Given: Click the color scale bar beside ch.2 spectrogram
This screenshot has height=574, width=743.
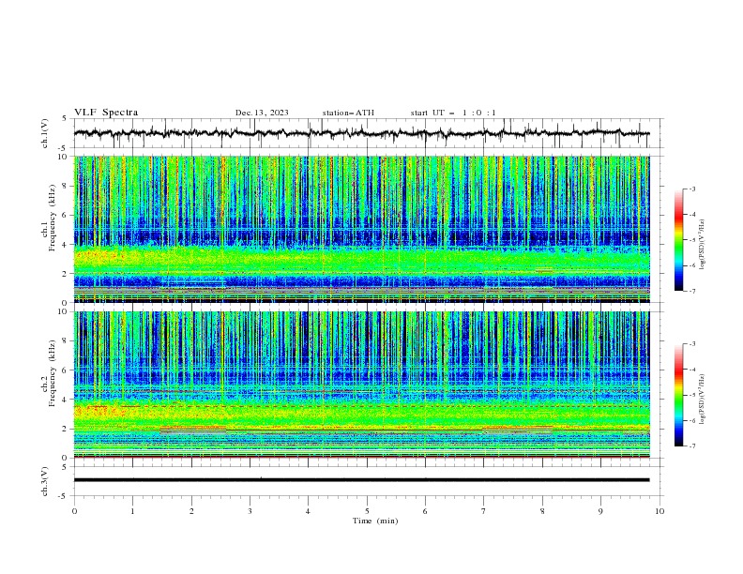Looking at the screenshot, I should click(678, 395).
